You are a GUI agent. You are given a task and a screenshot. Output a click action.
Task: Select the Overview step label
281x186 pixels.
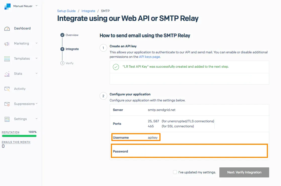(x=72, y=35)
